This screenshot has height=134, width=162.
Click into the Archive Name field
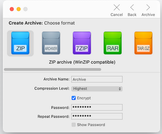point(97,79)
